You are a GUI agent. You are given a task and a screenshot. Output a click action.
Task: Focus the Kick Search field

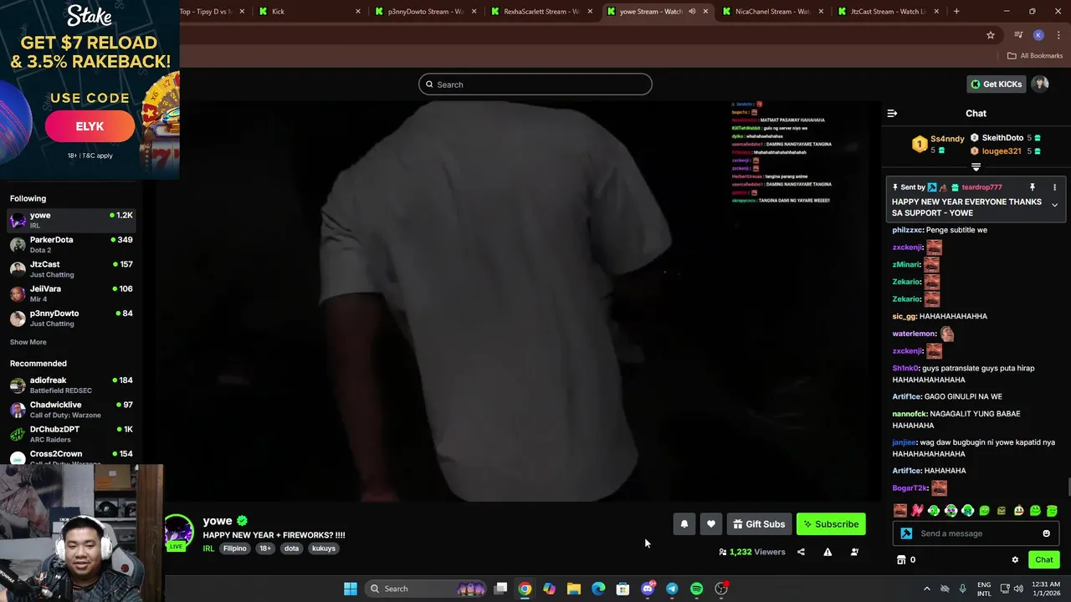(x=535, y=84)
